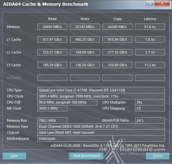Click the Save button
This screenshot has height=164, width=172.
pos(14,156)
